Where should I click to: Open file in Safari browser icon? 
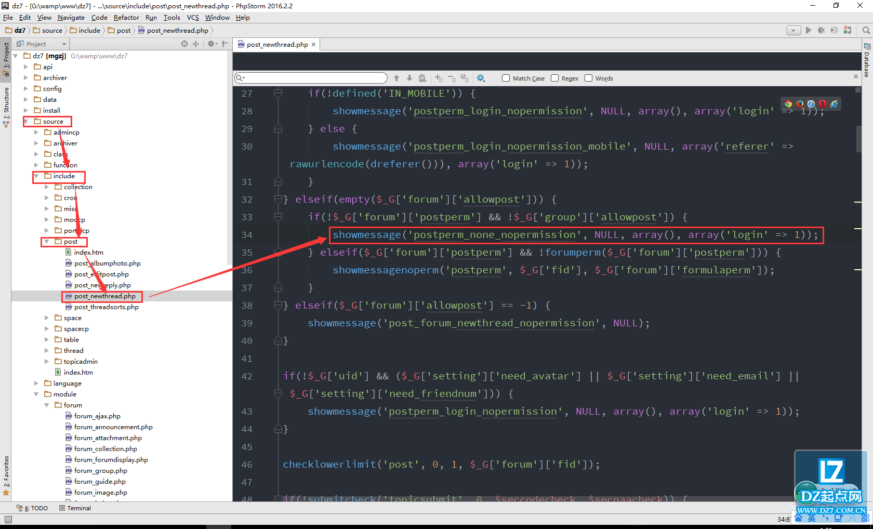click(x=811, y=104)
